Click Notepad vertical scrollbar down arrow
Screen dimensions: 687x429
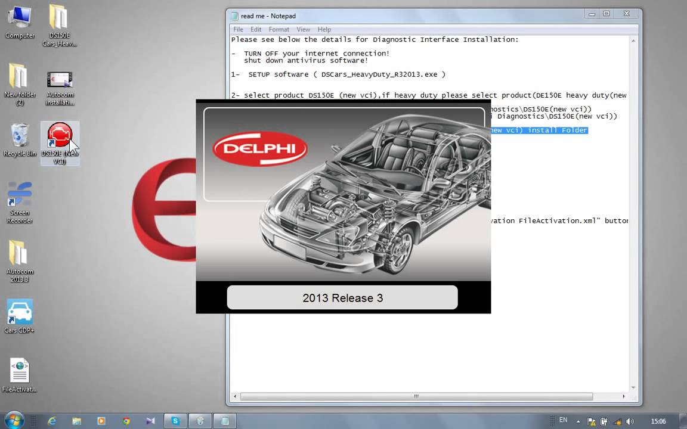[633, 388]
